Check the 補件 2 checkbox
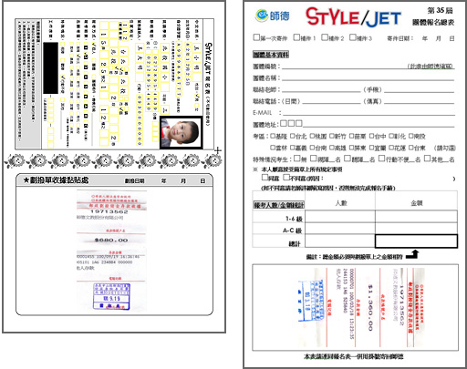The width and height of the screenshot is (467, 369). coord(325,37)
